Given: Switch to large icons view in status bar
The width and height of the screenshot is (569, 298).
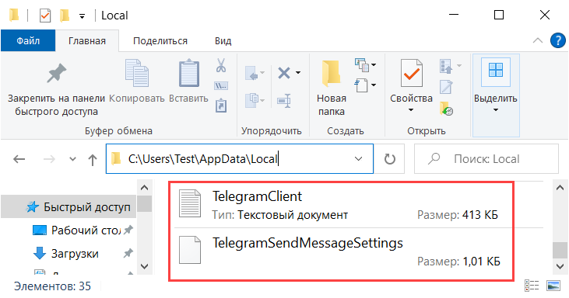Looking at the screenshot, I should point(553,286).
